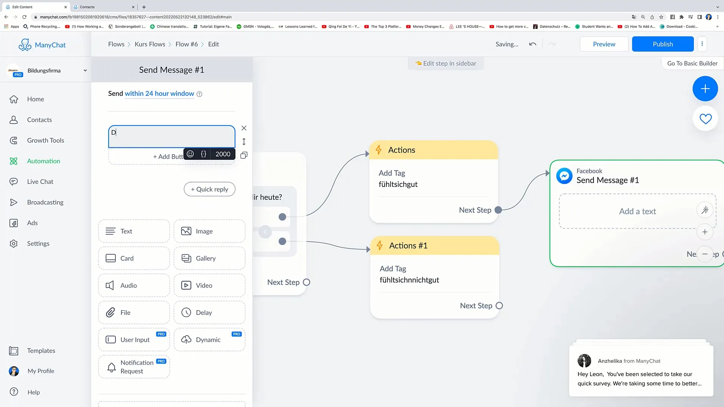Select the Actions node header

[x=434, y=150]
